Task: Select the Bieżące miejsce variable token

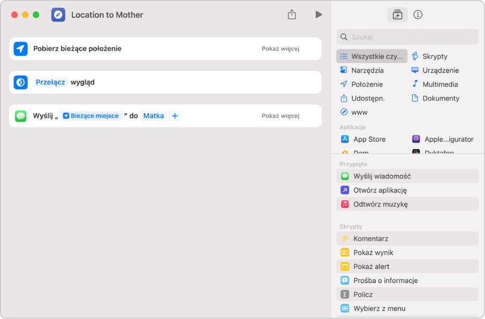Action: [91, 116]
